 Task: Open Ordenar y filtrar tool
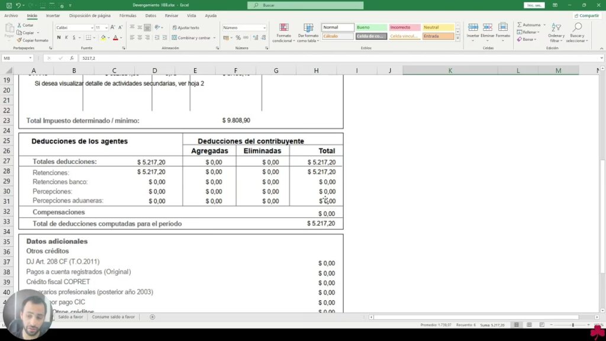pos(556,33)
